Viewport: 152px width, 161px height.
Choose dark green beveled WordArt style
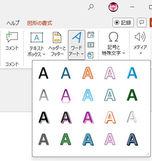pyautogui.click(x=132, y=95)
